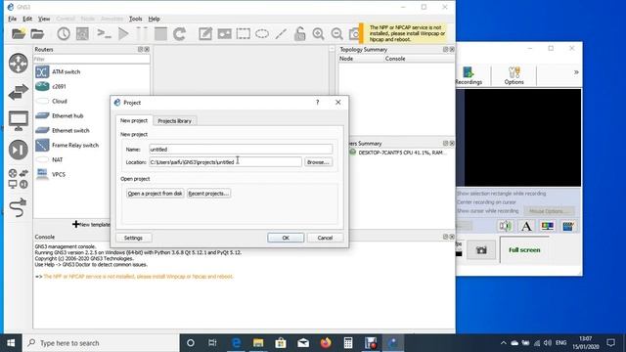Click the Zoom out magnifier icon
Screen dimensions: 626x352
tap(336, 33)
